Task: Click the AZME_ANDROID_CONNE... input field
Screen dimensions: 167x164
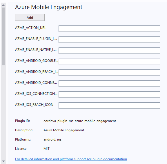Action: [x=109, y=84]
